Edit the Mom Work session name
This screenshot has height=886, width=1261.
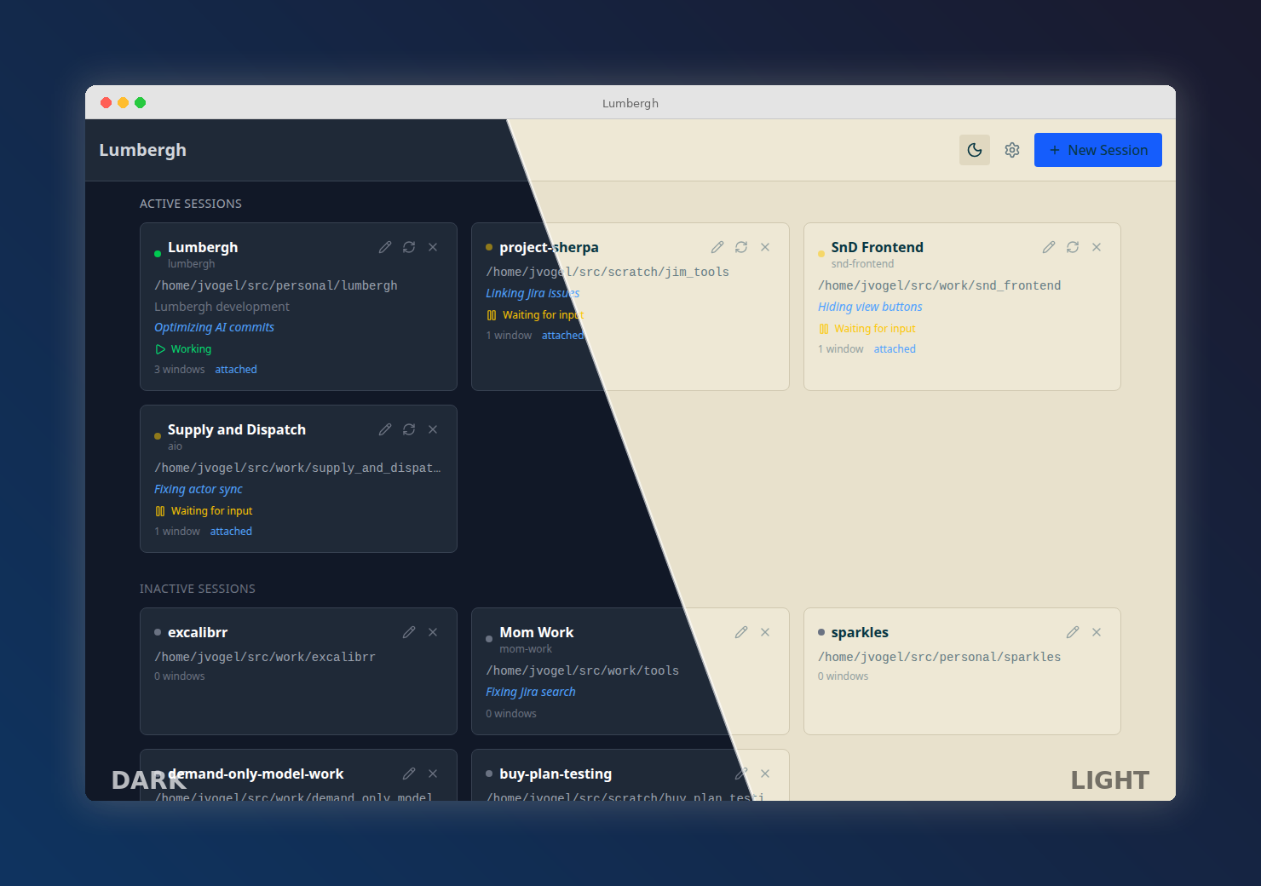[740, 631]
